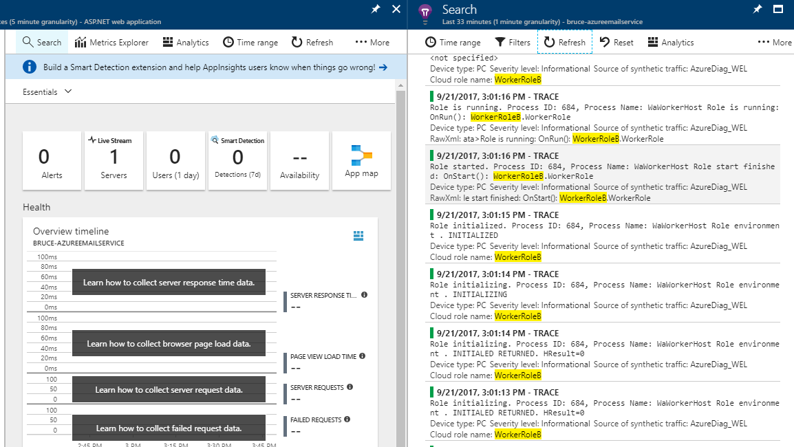
Task: Open Filters in the Search blade
Action: click(x=513, y=43)
